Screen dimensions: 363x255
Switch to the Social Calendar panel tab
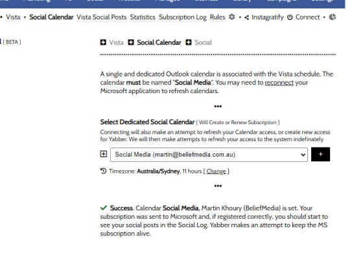(x=159, y=43)
